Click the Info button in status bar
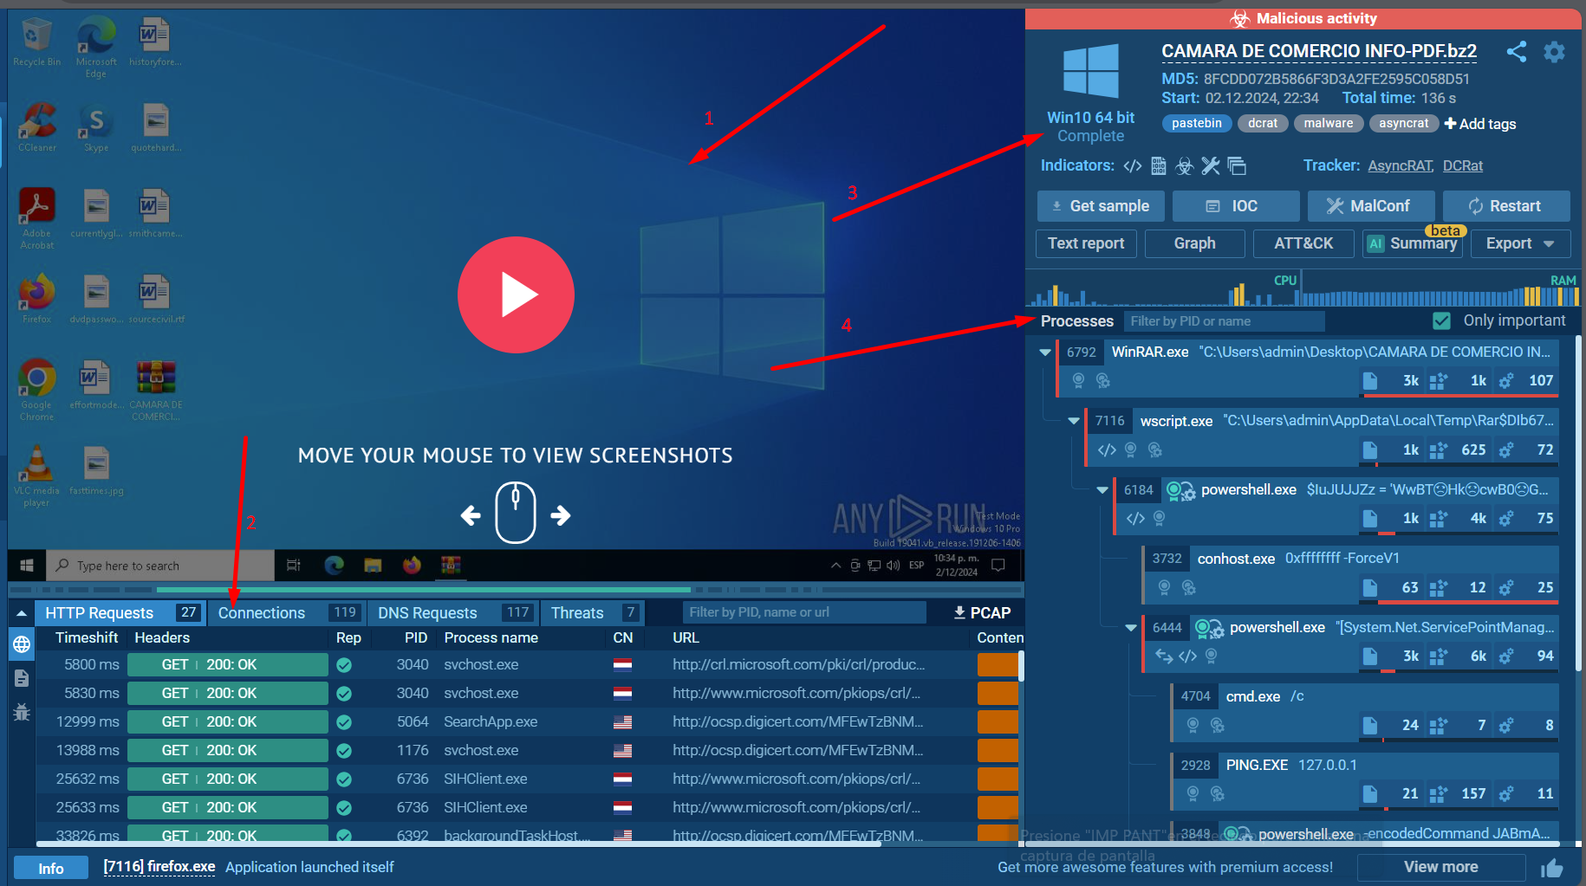The height and width of the screenshot is (886, 1586). pos(50,868)
